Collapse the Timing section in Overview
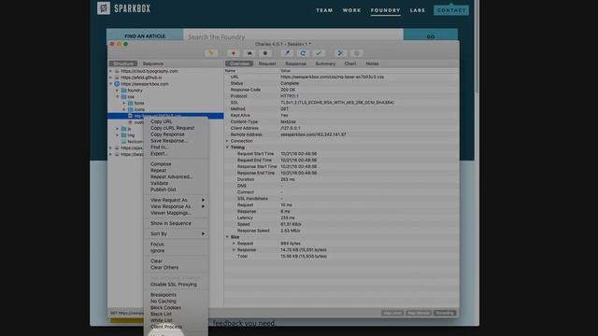This screenshot has height=336, width=598. (x=227, y=147)
